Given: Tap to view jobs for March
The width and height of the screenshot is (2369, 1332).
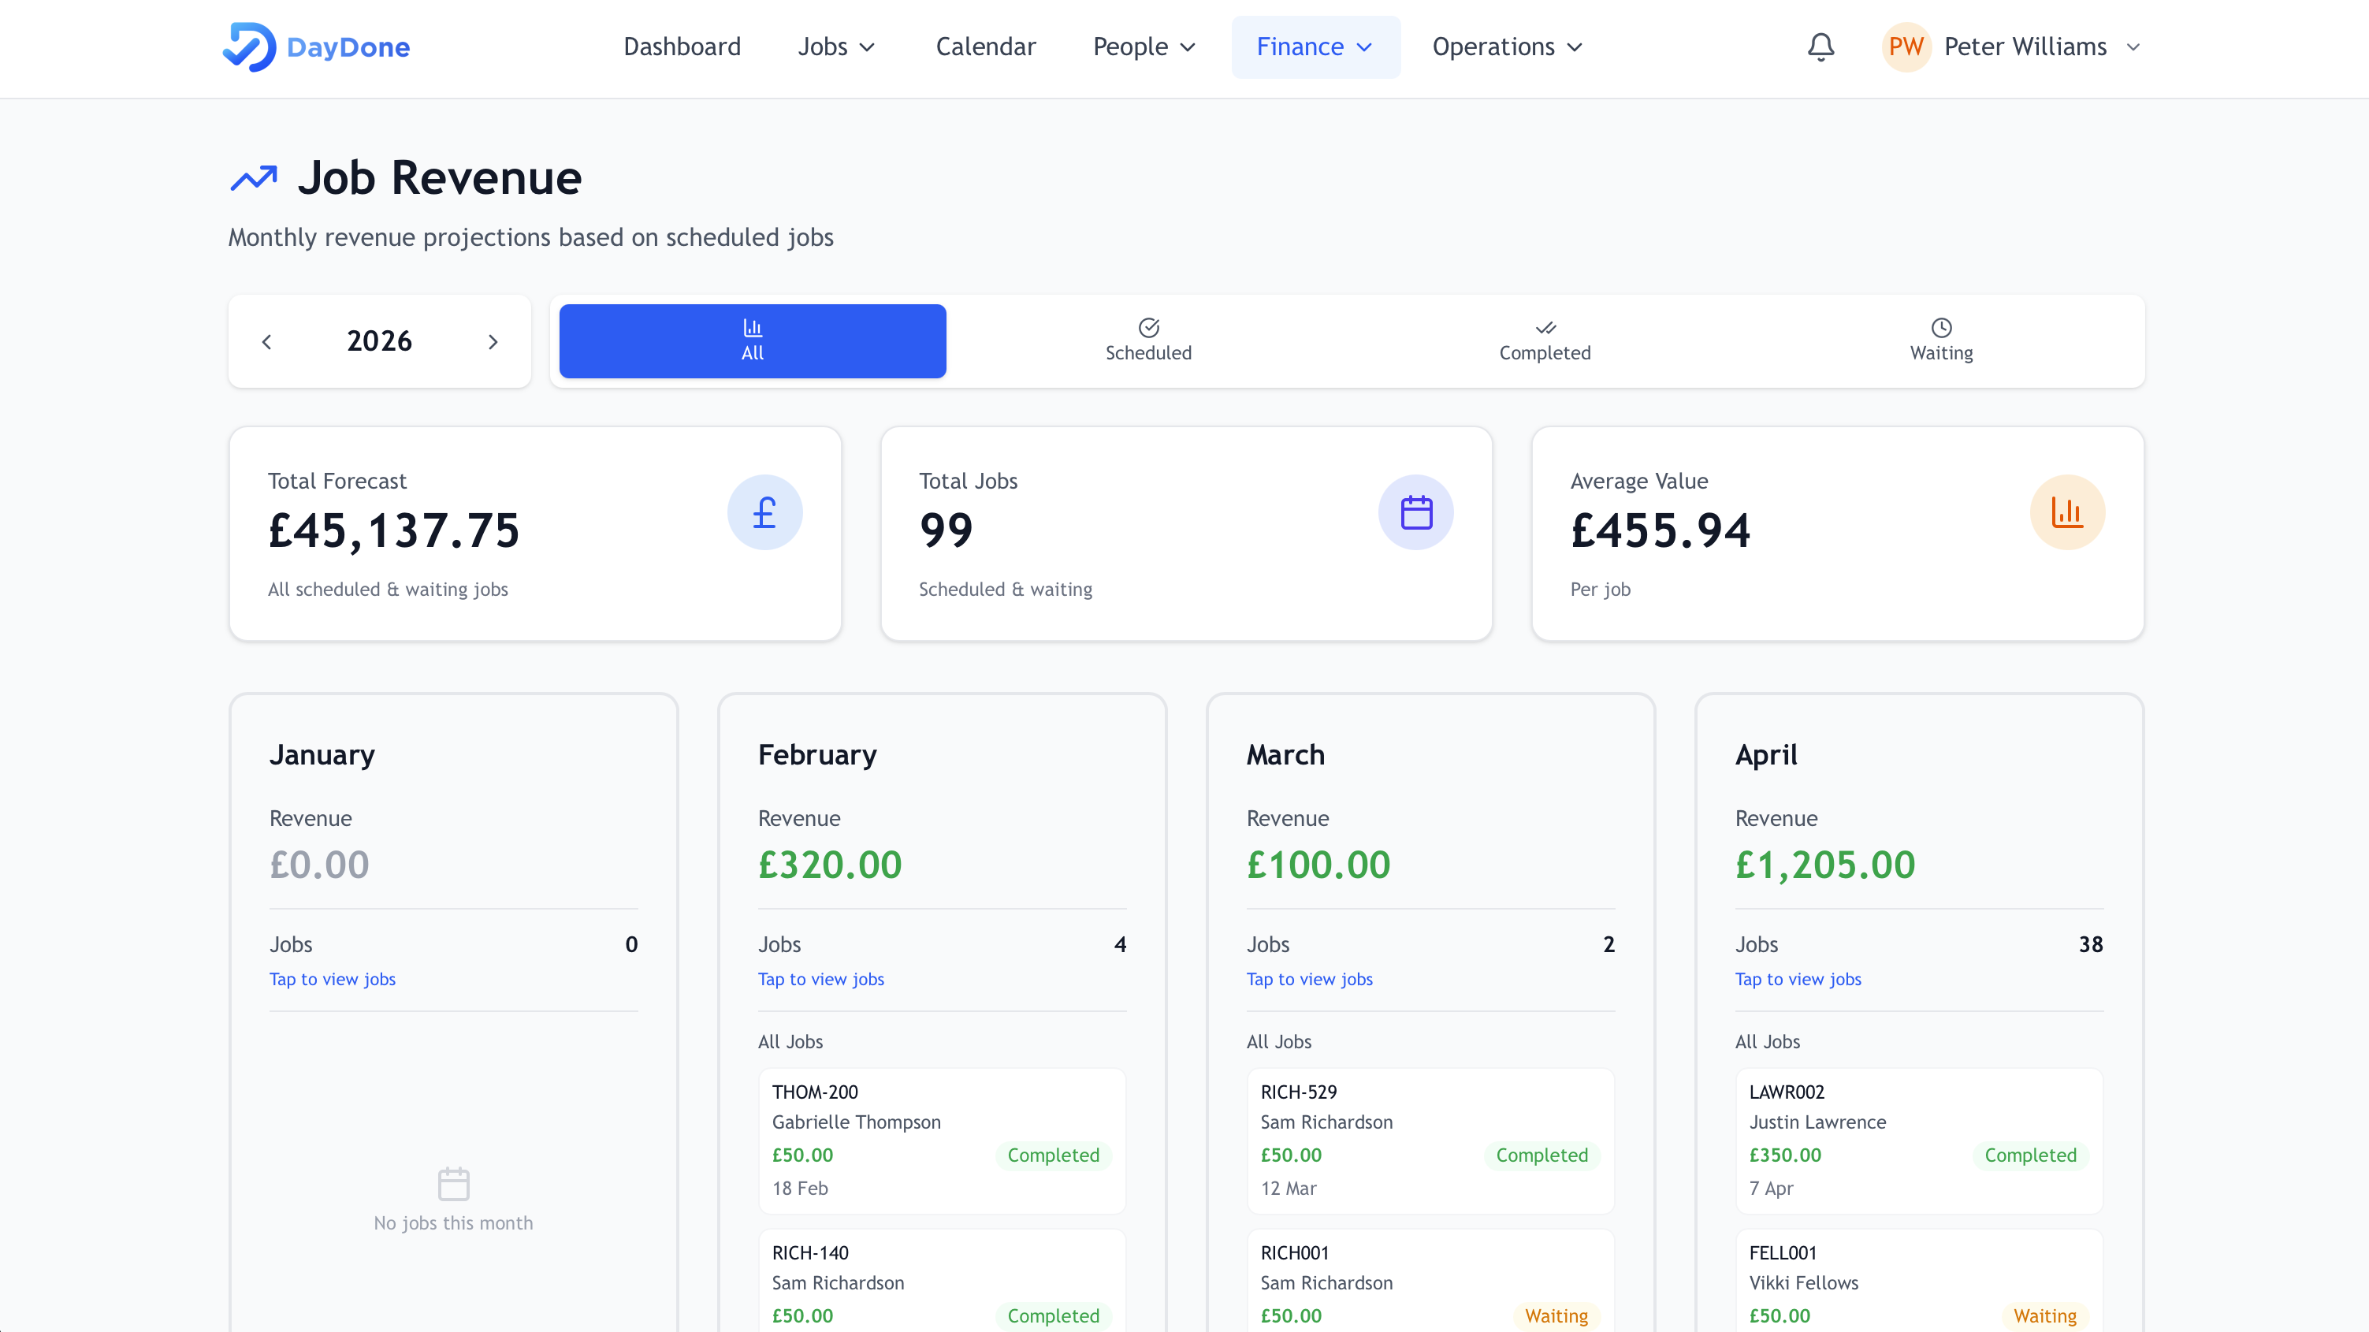Looking at the screenshot, I should [1309, 979].
